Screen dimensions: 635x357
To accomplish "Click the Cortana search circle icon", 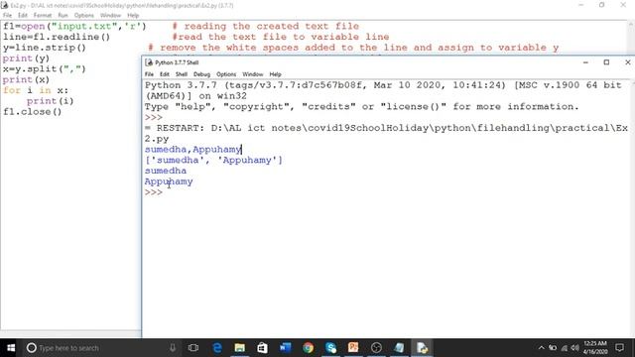I will pyautogui.click(x=31, y=348).
